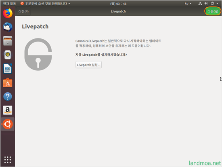Open the 현재 활동 activities overview

pyautogui.click(x=9, y=4)
